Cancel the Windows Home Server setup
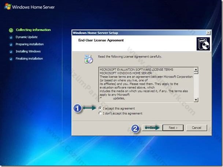Viewport: 223px width, 167px height. point(196,128)
